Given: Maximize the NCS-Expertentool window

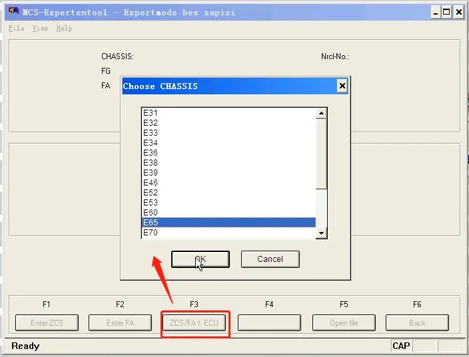Looking at the screenshot, I should (446, 13).
